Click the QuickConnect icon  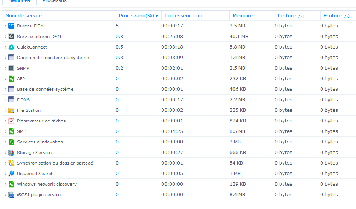11,47
